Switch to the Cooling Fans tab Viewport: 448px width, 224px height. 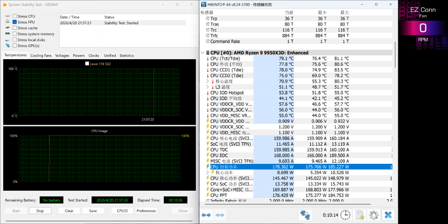(41, 56)
